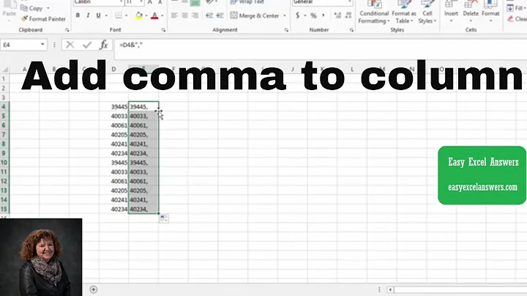
Task: Open Font Color dropdown arrow
Action: 162,15
